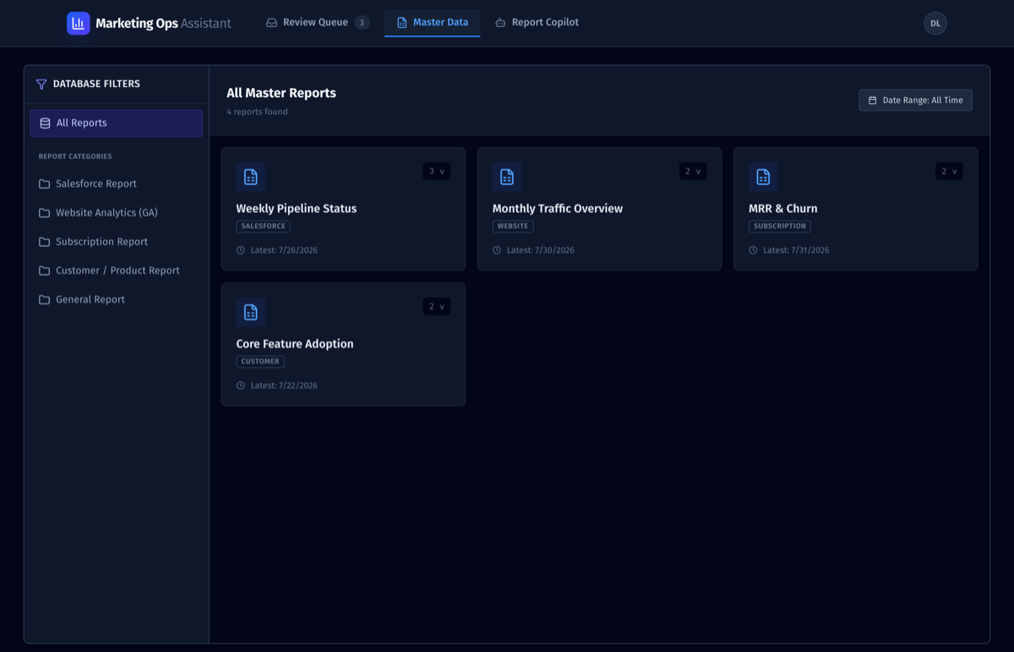Screen dimensions: 1014x652
Task: Click the CUSTOMER tag on Core Feature Adoption
Action: click(x=260, y=362)
